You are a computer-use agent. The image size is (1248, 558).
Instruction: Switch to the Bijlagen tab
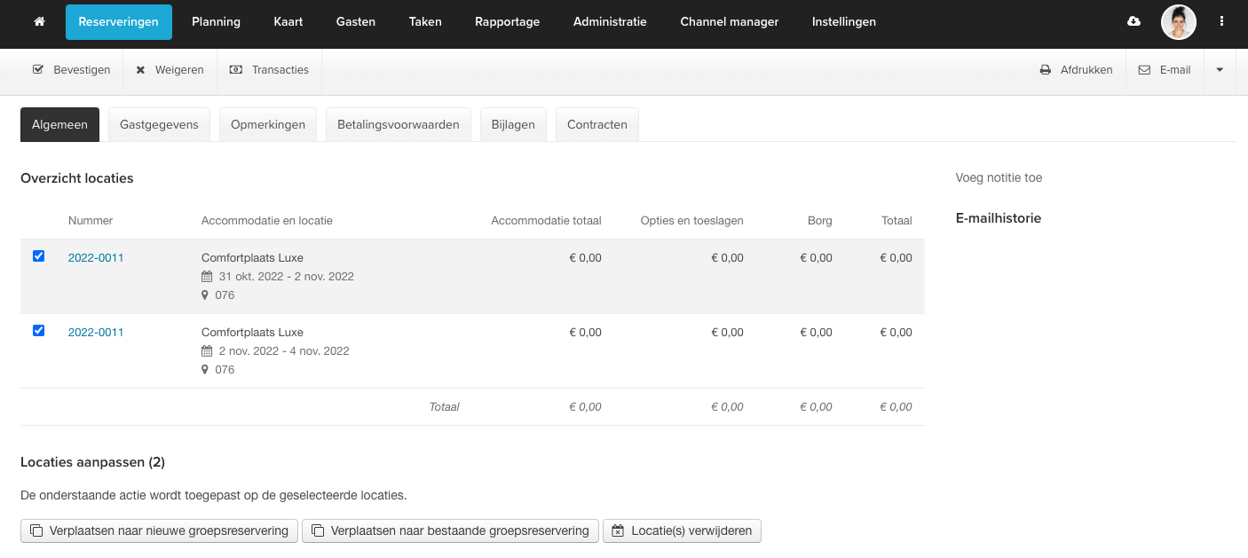pyautogui.click(x=513, y=125)
